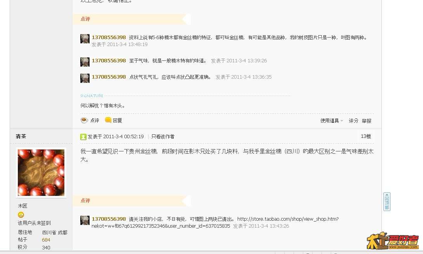Open commenter avatar beside 13:39:26 comment
The width and height of the screenshot is (423, 254).
pos(85,62)
